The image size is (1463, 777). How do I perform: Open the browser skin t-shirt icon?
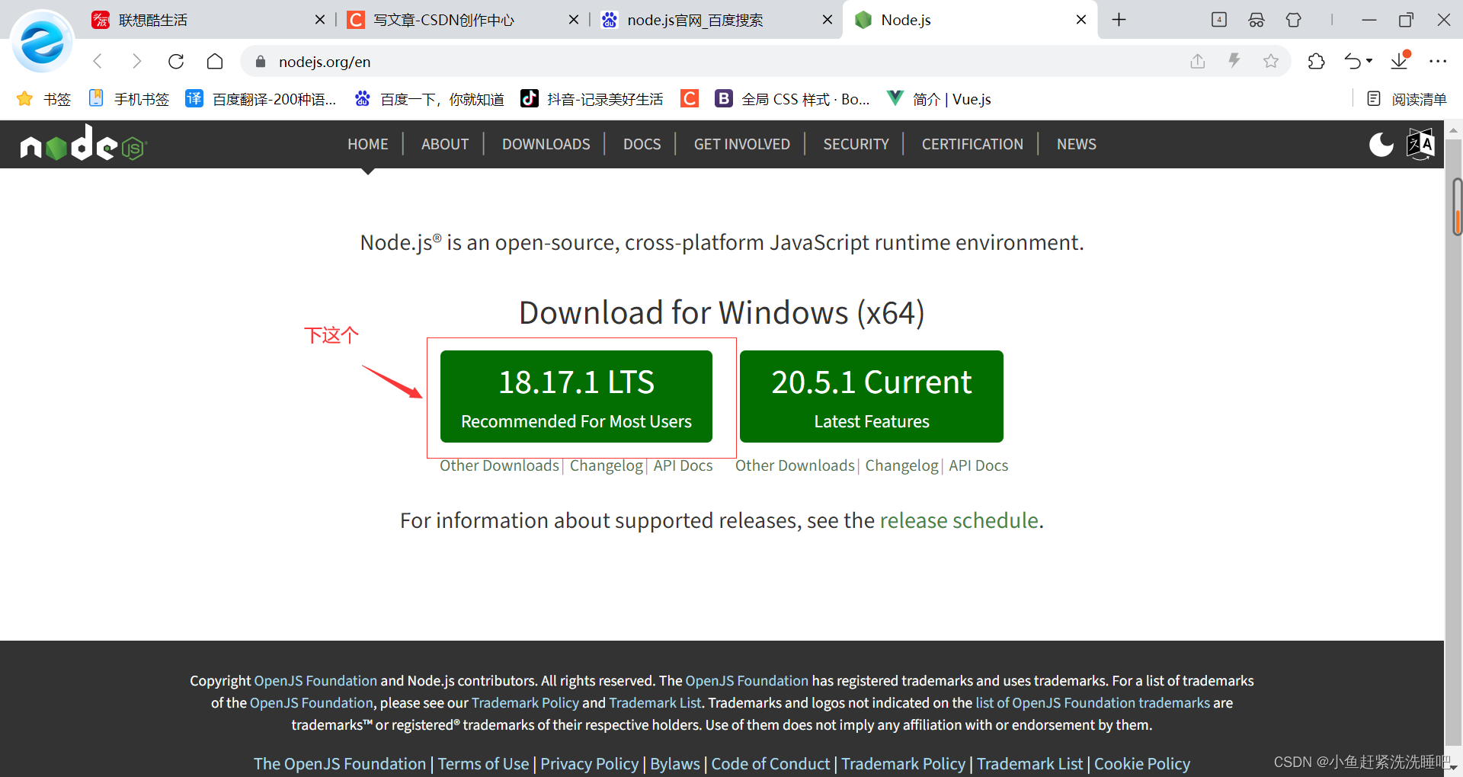tap(1293, 20)
